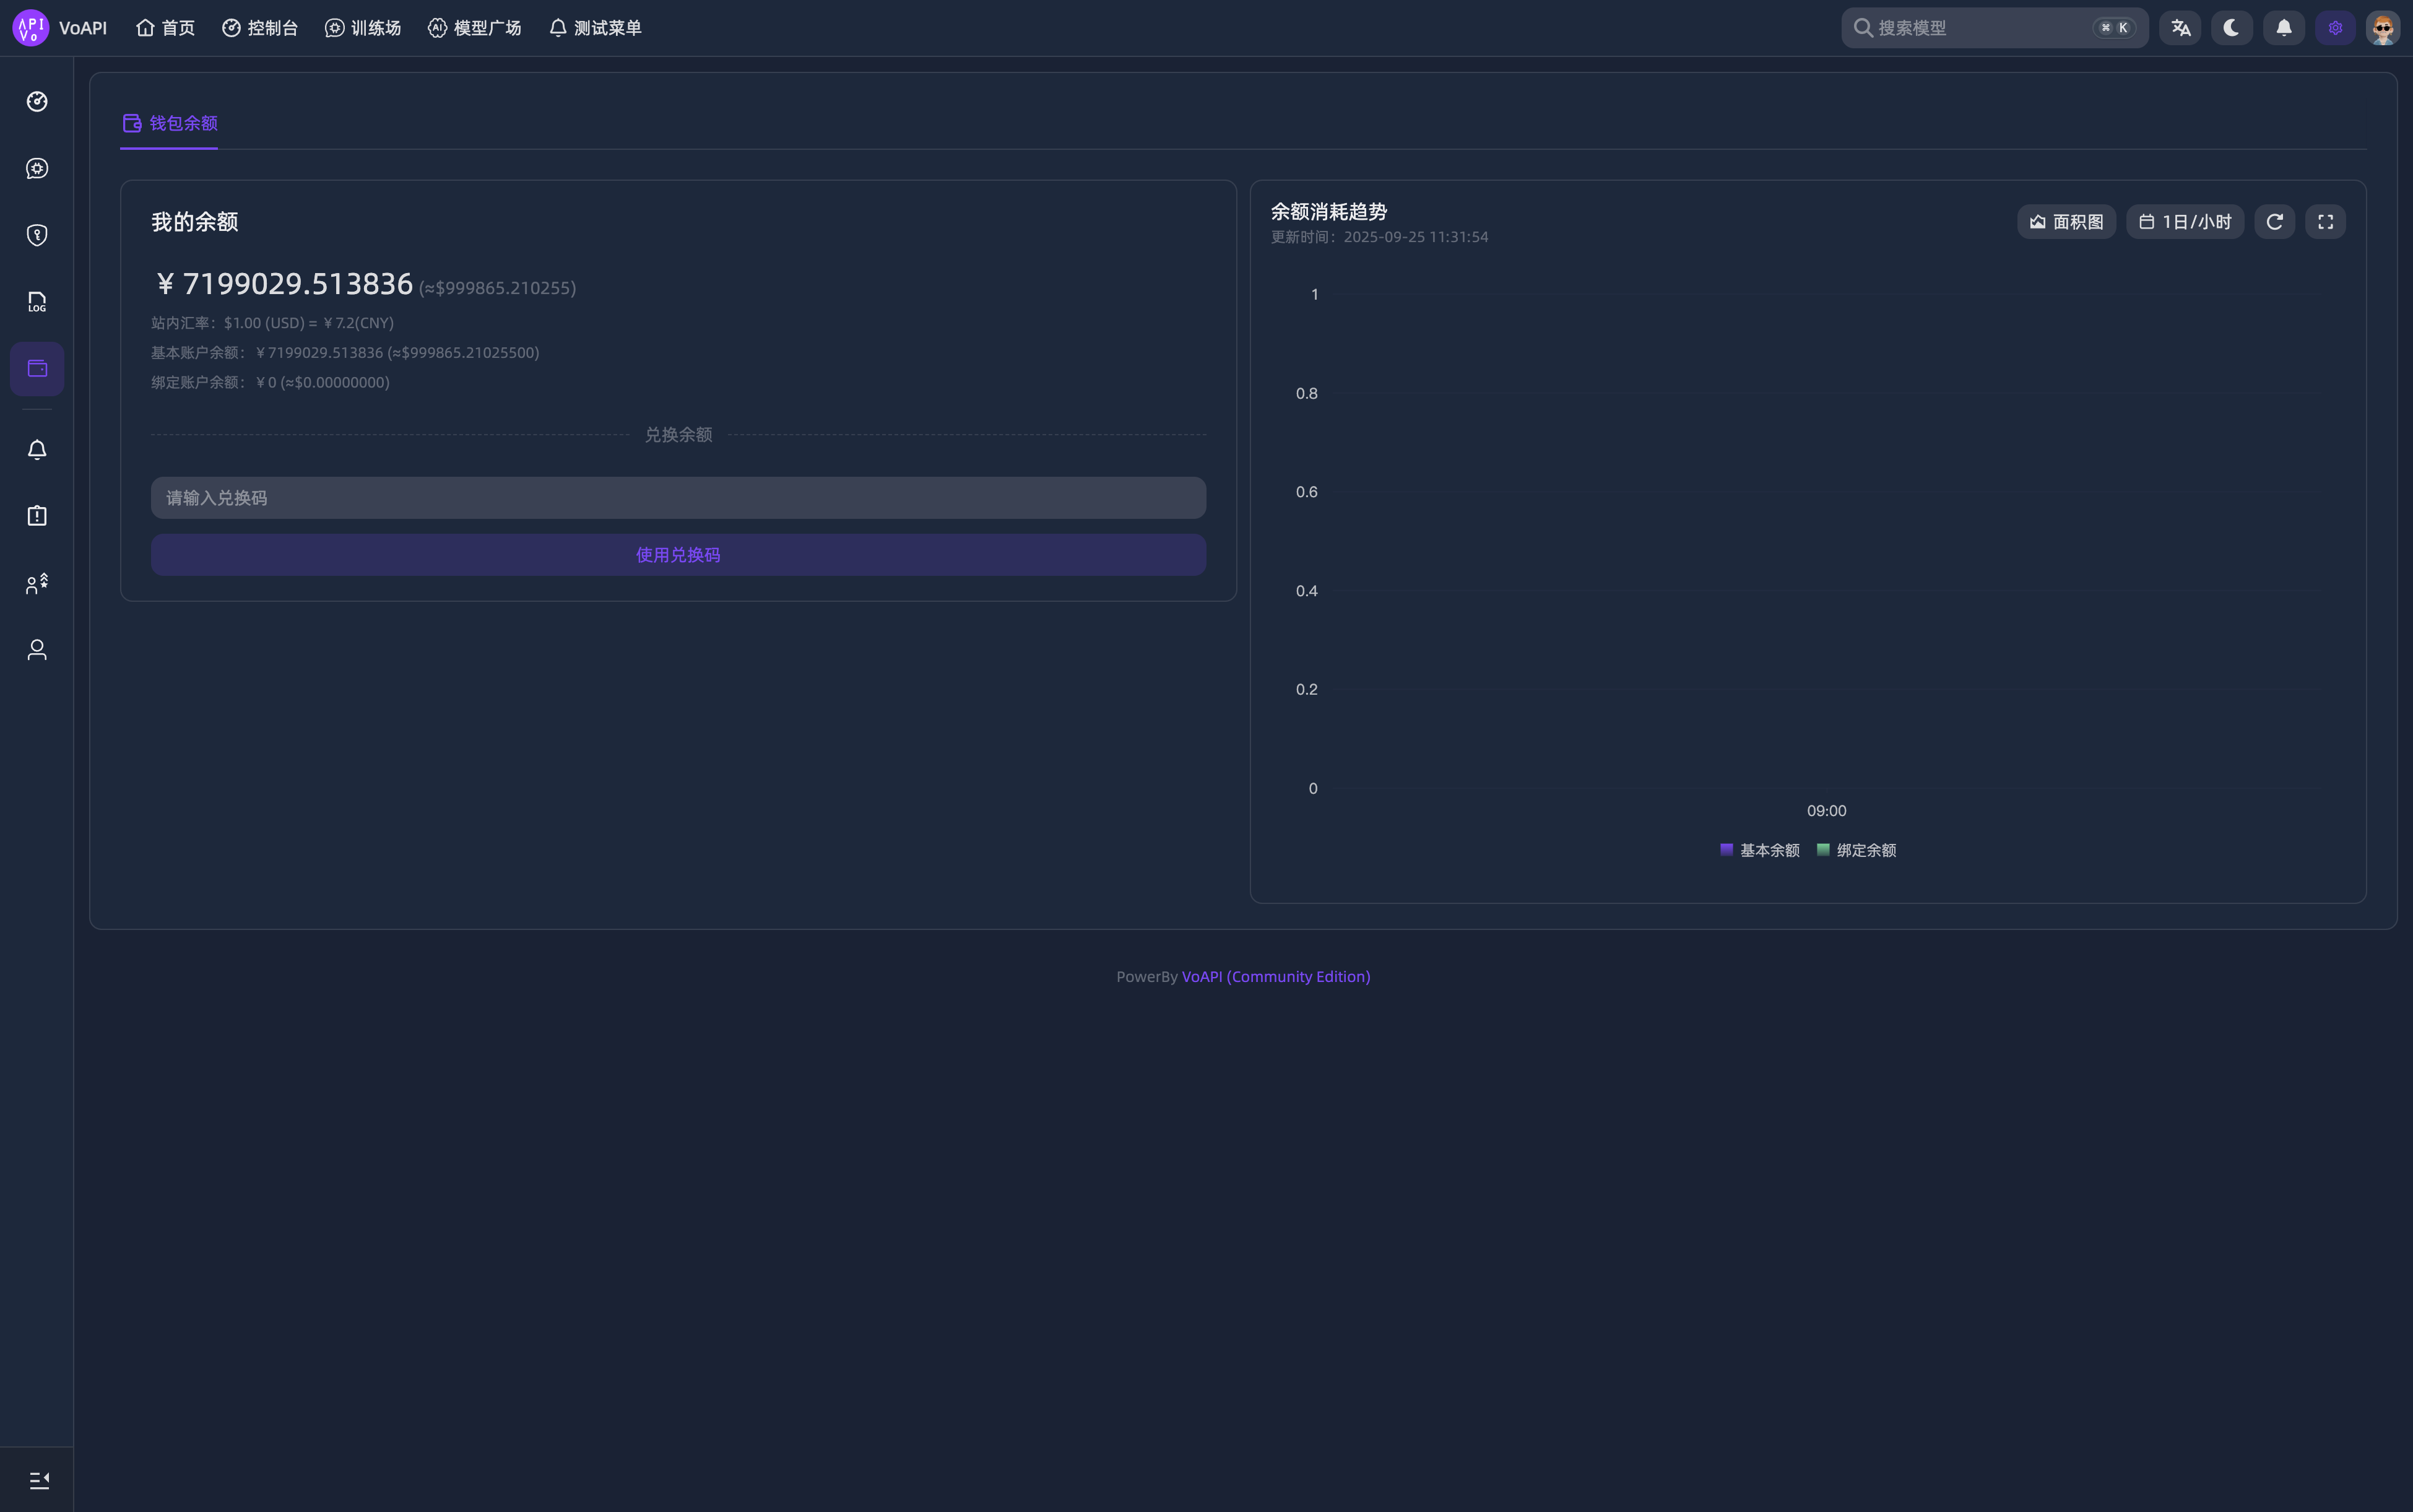This screenshot has height=1512, width=2413.
Task: Open the bell notifications sidebar icon
Action: coord(37,450)
